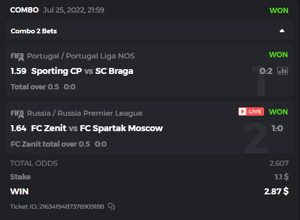This screenshot has height=220, width=300.
Task: Click FIFA icon beside Portugal Liga NOS
Action: coord(17,57)
